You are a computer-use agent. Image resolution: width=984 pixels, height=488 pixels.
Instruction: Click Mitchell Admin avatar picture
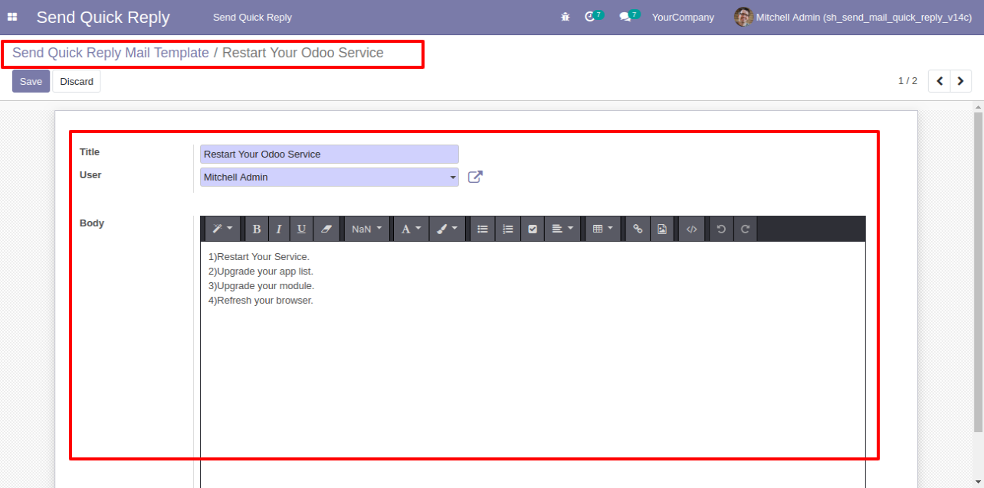click(x=743, y=17)
